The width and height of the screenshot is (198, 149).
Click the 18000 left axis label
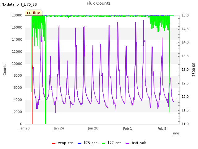tap(17, 16)
